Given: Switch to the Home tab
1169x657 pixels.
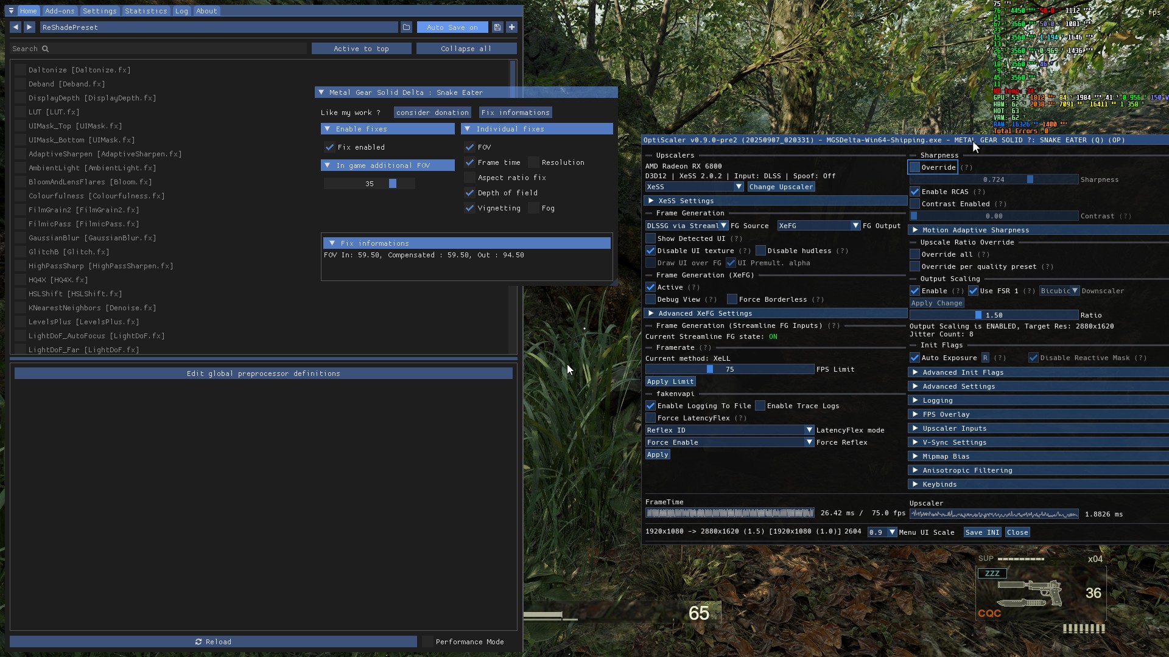Looking at the screenshot, I should coord(28,11).
